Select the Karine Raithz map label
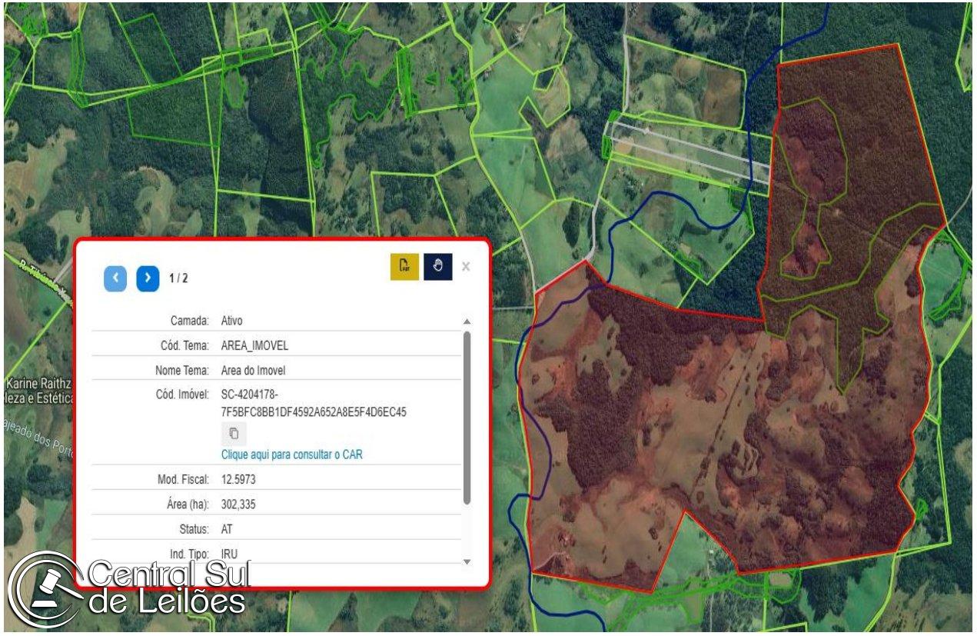Image resolution: width=977 pixels, height=636 pixels. pyautogui.click(x=38, y=384)
